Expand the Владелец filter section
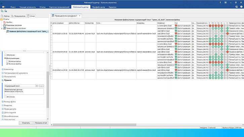 tap(3, 105)
